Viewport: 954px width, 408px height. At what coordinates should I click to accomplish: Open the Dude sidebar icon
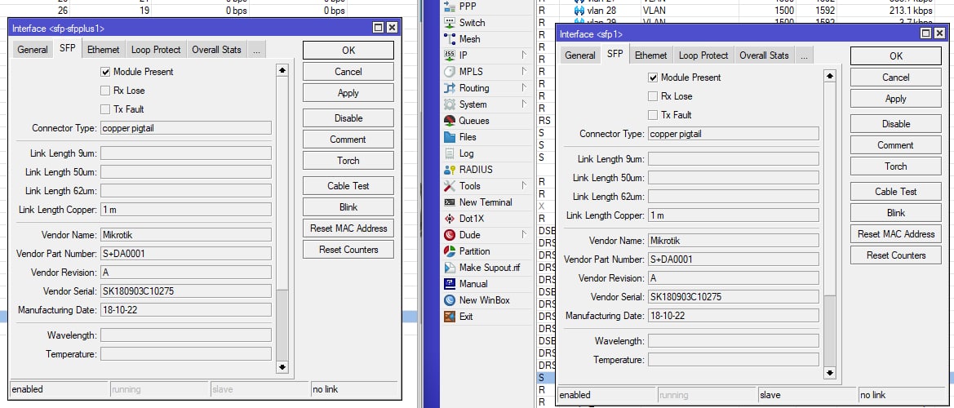[x=450, y=235]
